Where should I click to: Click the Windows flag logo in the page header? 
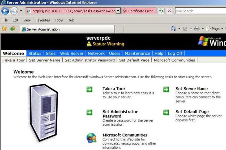(203, 41)
